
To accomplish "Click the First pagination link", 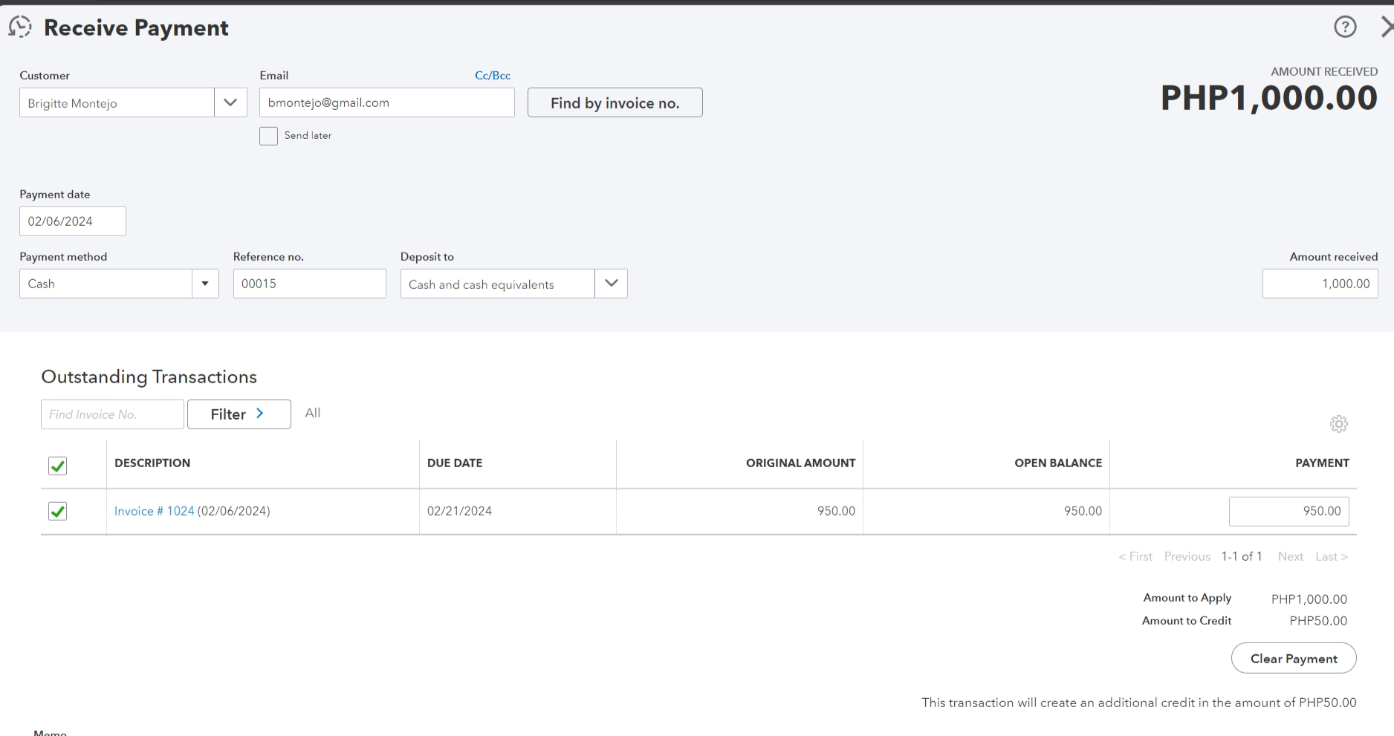I will 1135,556.
